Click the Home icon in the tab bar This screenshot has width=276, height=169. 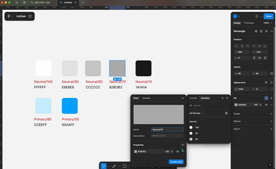click(17, 2)
